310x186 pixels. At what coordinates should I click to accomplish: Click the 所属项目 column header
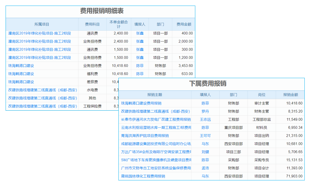click(40, 24)
